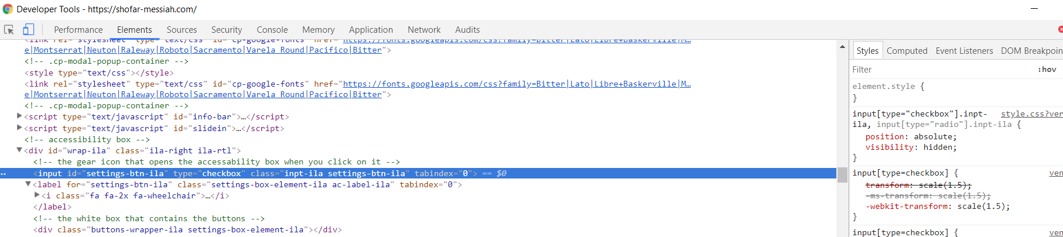Switch to the Console tab
The width and height of the screenshot is (1063, 237).
coord(272,30)
